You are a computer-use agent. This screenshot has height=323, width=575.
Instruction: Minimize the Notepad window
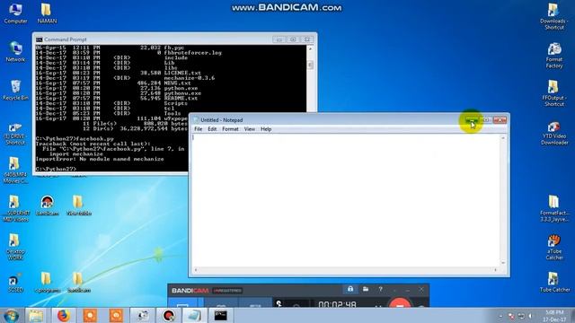point(472,119)
